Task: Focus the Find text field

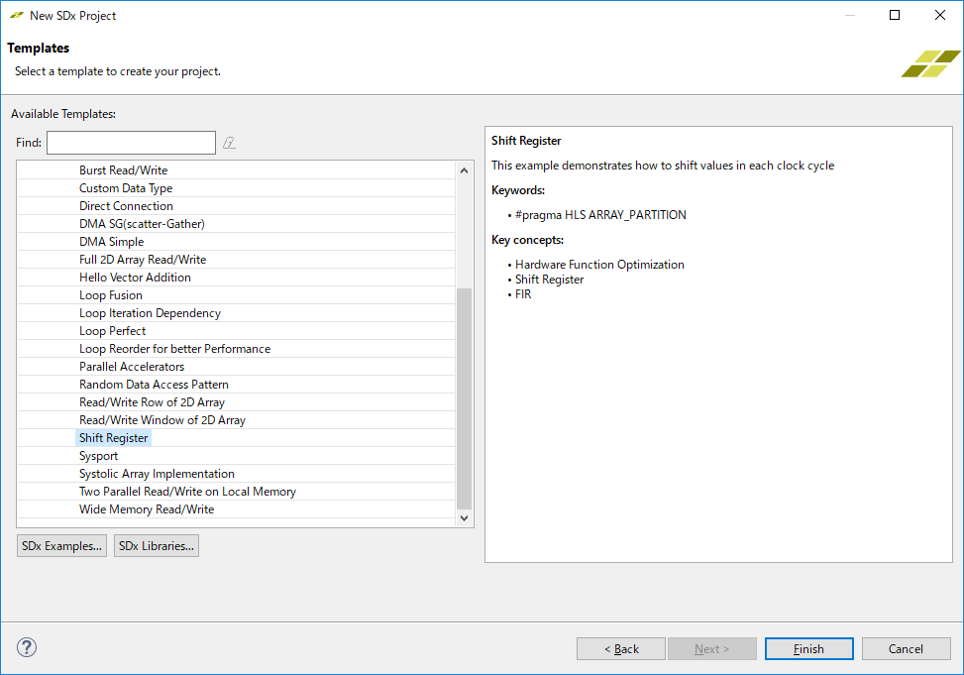Action: [x=131, y=143]
